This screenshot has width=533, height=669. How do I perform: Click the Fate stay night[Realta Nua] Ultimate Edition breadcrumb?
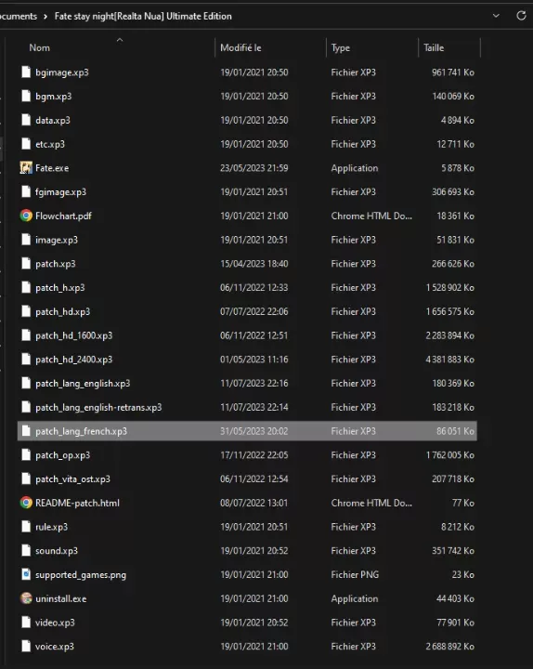[143, 16]
